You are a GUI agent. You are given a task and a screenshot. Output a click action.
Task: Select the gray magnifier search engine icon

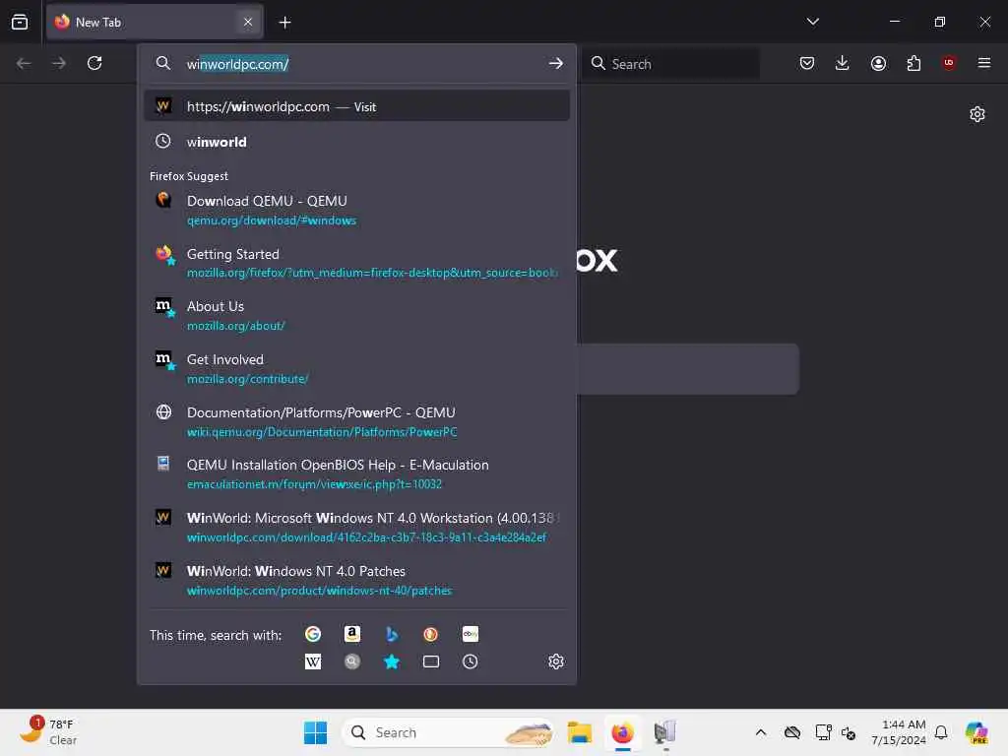[352, 661]
